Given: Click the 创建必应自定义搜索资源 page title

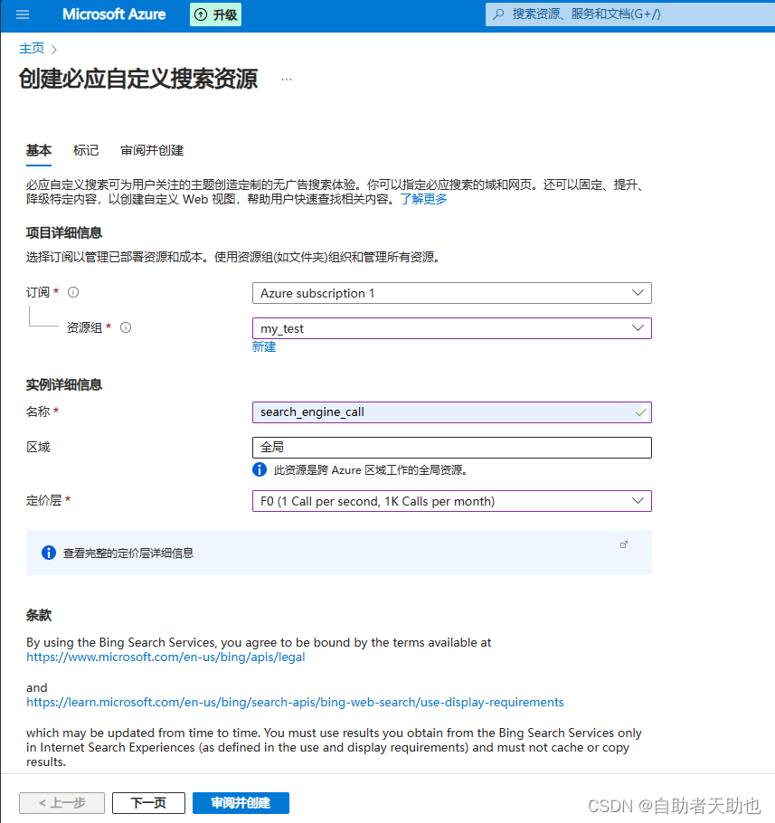Looking at the screenshot, I should (138, 79).
